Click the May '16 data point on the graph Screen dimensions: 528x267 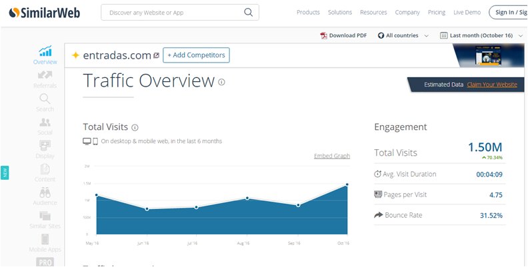[x=97, y=195]
